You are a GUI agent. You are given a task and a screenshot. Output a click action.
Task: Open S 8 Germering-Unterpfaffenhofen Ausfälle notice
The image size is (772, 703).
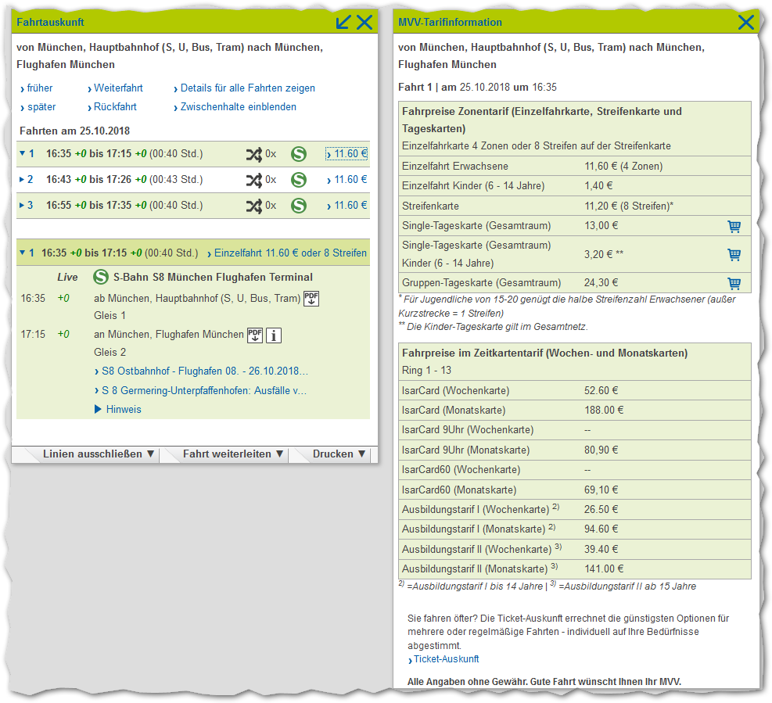[200, 390]
